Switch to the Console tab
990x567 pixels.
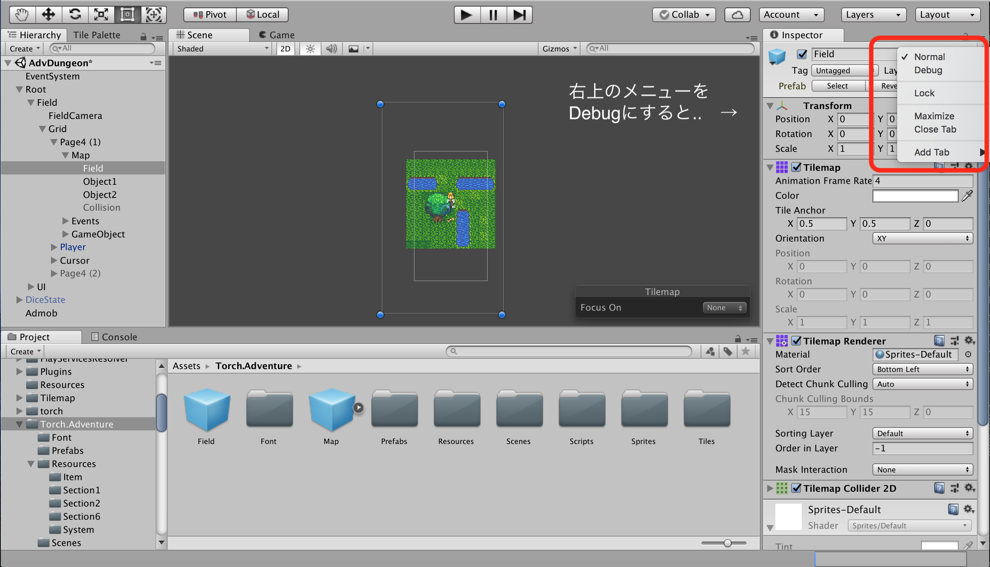click(114, 337)
